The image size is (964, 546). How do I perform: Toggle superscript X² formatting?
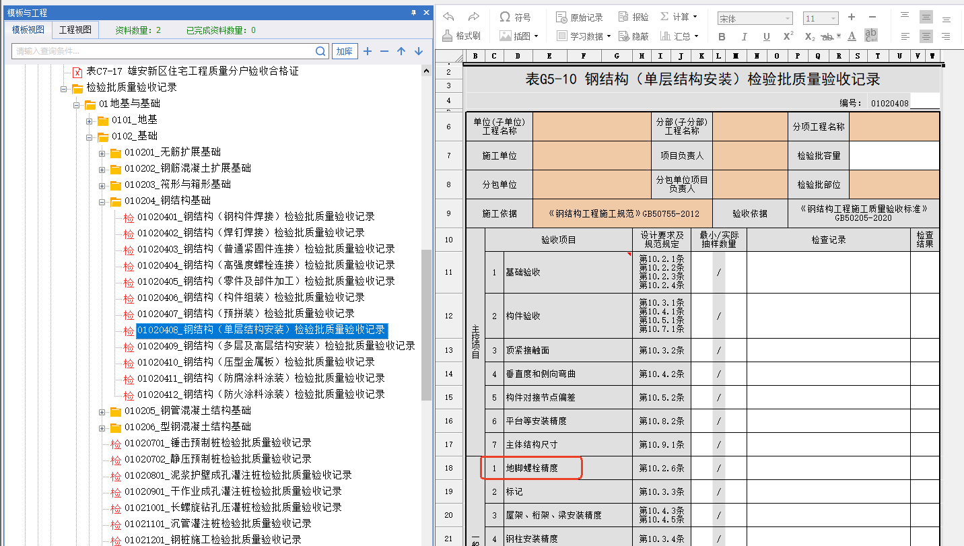click(788, 36)
